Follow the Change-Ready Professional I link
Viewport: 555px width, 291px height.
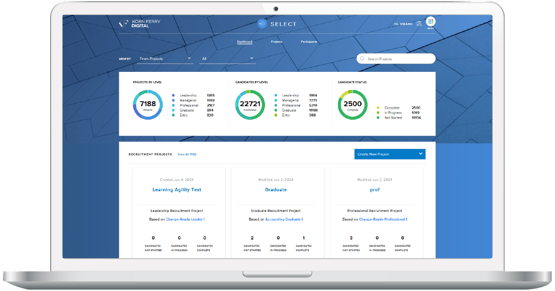[383, 219]
